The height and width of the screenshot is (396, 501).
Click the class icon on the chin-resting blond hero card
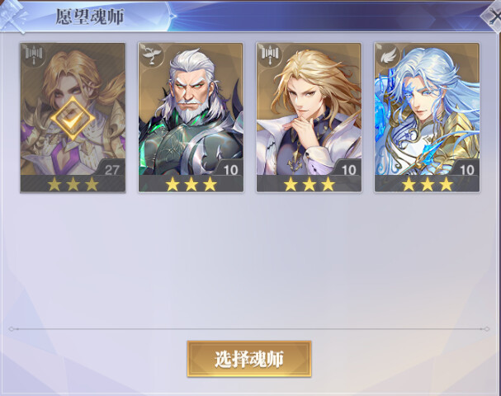(269, 55)
